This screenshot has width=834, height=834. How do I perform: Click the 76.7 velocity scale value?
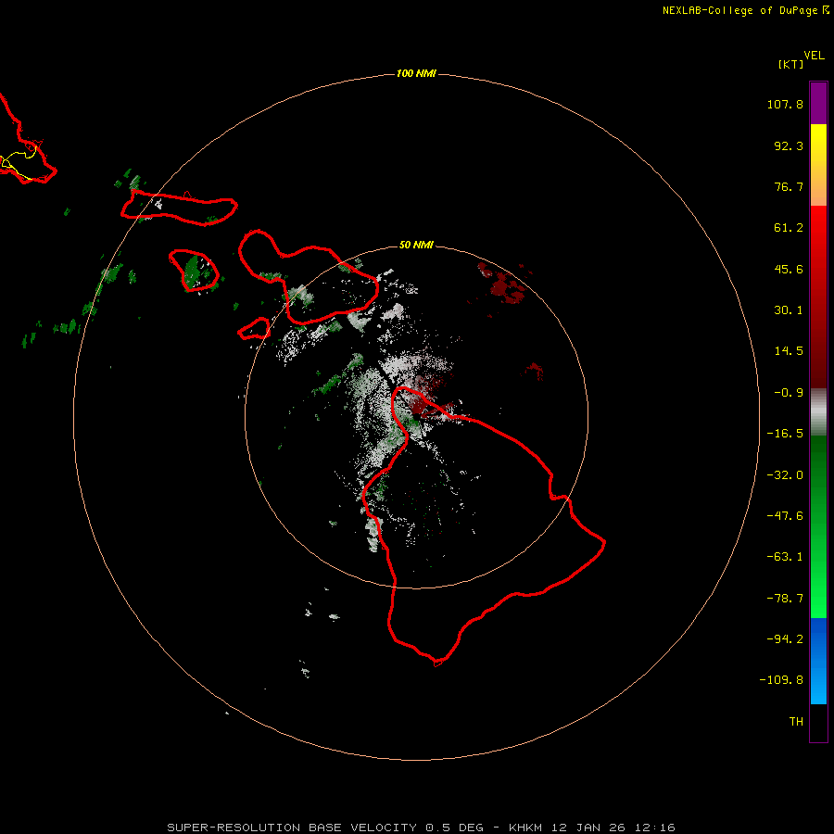[x=789, y=186]
